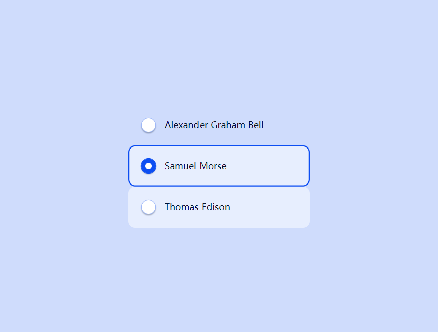Click the "Samuel Morse" label text
This screenshot has width=438, height=332.
tap(195, 166)
